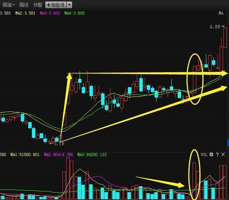Click the 4.88 high price marker

217,26
